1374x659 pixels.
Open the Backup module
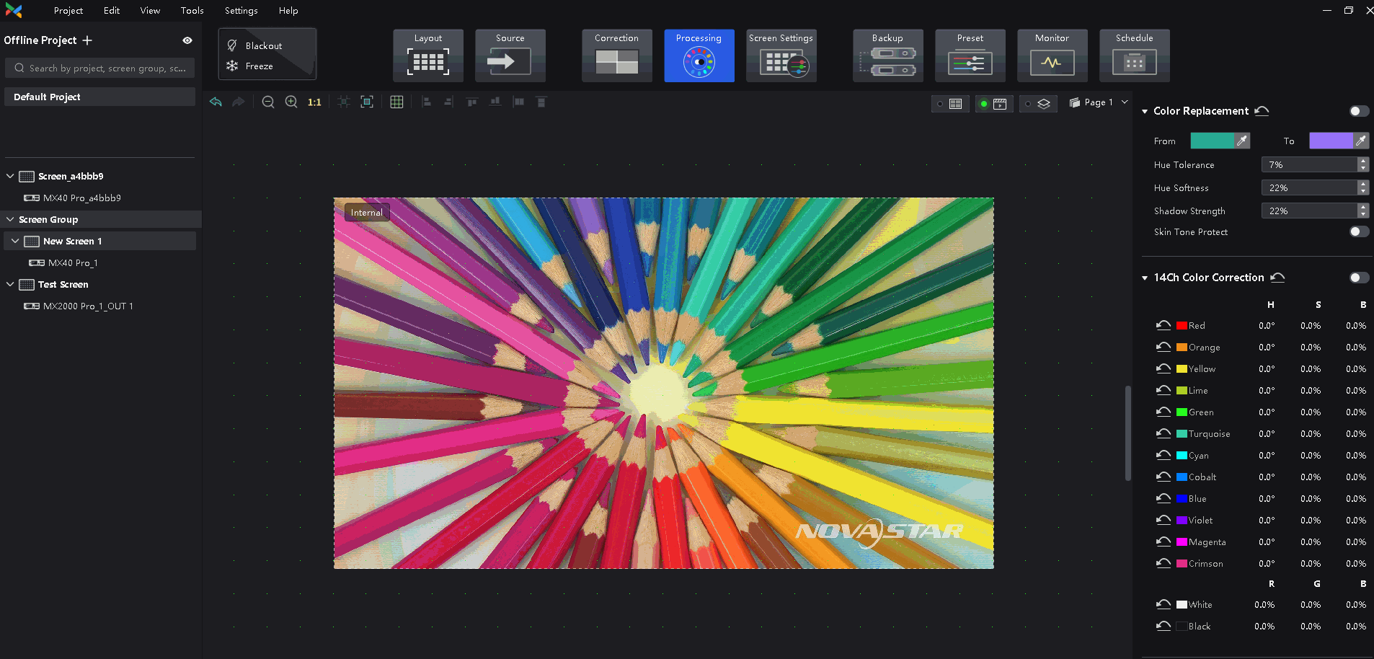(887, 56)
